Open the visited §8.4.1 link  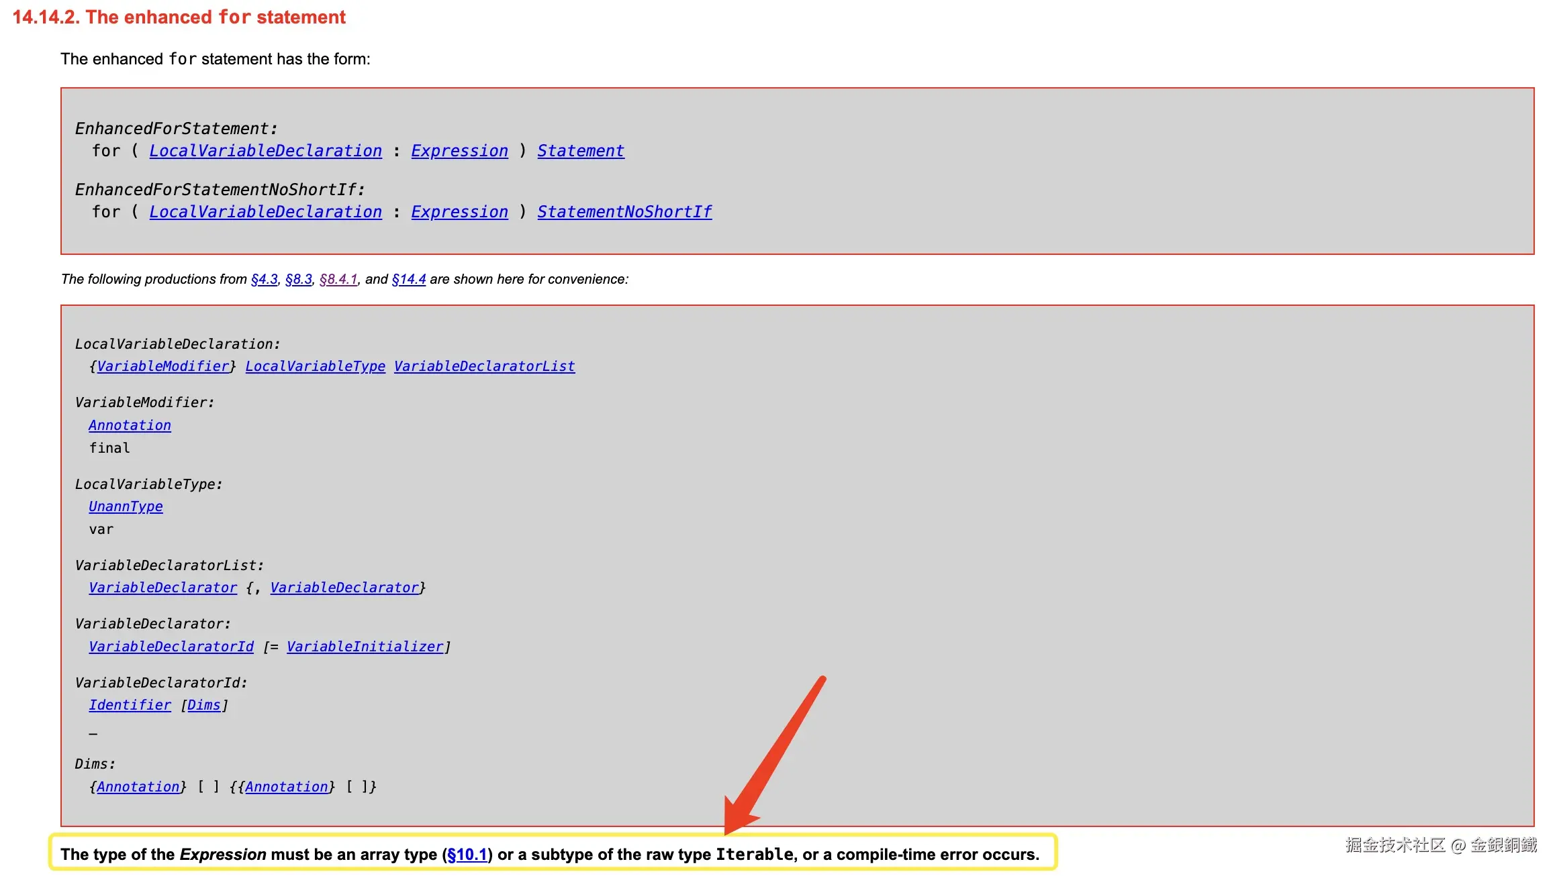point(338,279)
